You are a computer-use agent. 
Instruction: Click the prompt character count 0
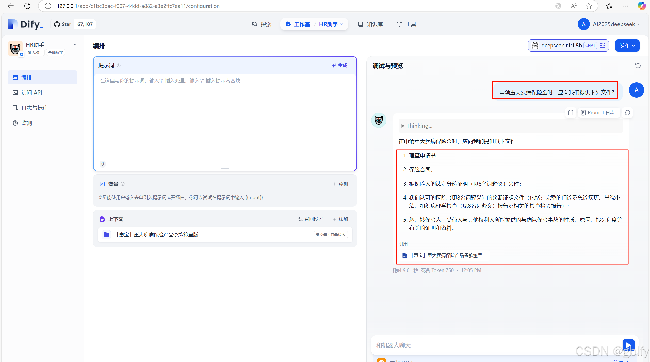103,164
